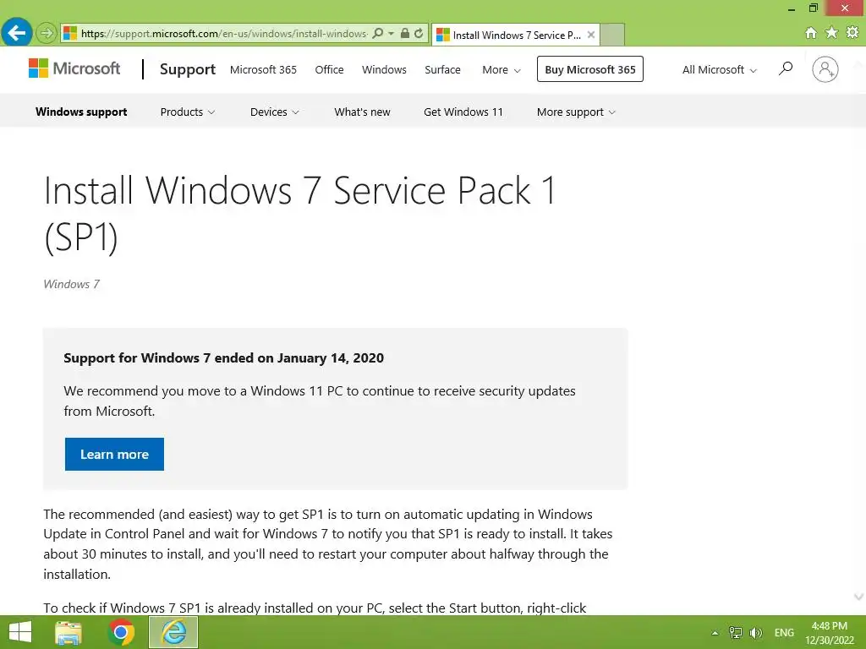Click the ENG input language indicator

(x=784, y=632)
